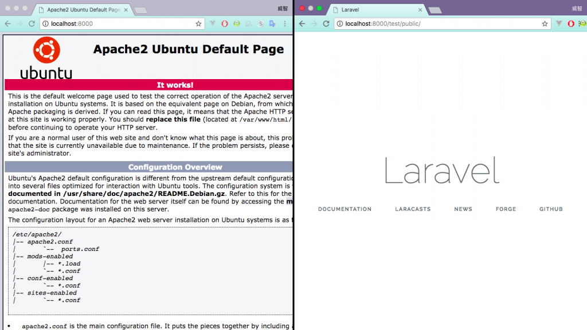
Task: Click "sites-enabled" in the config tree
Action: point(52,293)
